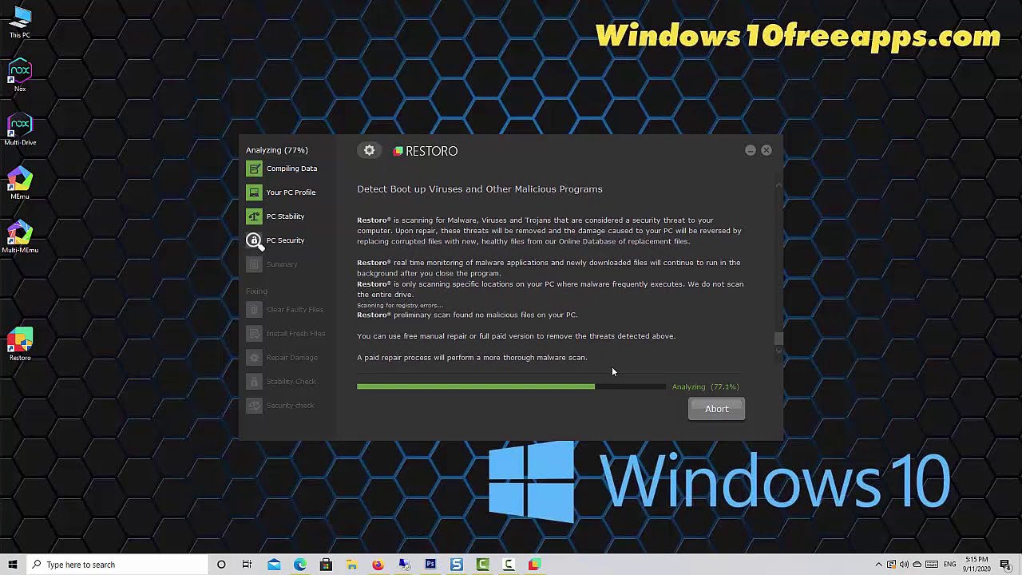Open Task View on taskbar
This screenshot has width=1022, height=575.
coord(247,565)
